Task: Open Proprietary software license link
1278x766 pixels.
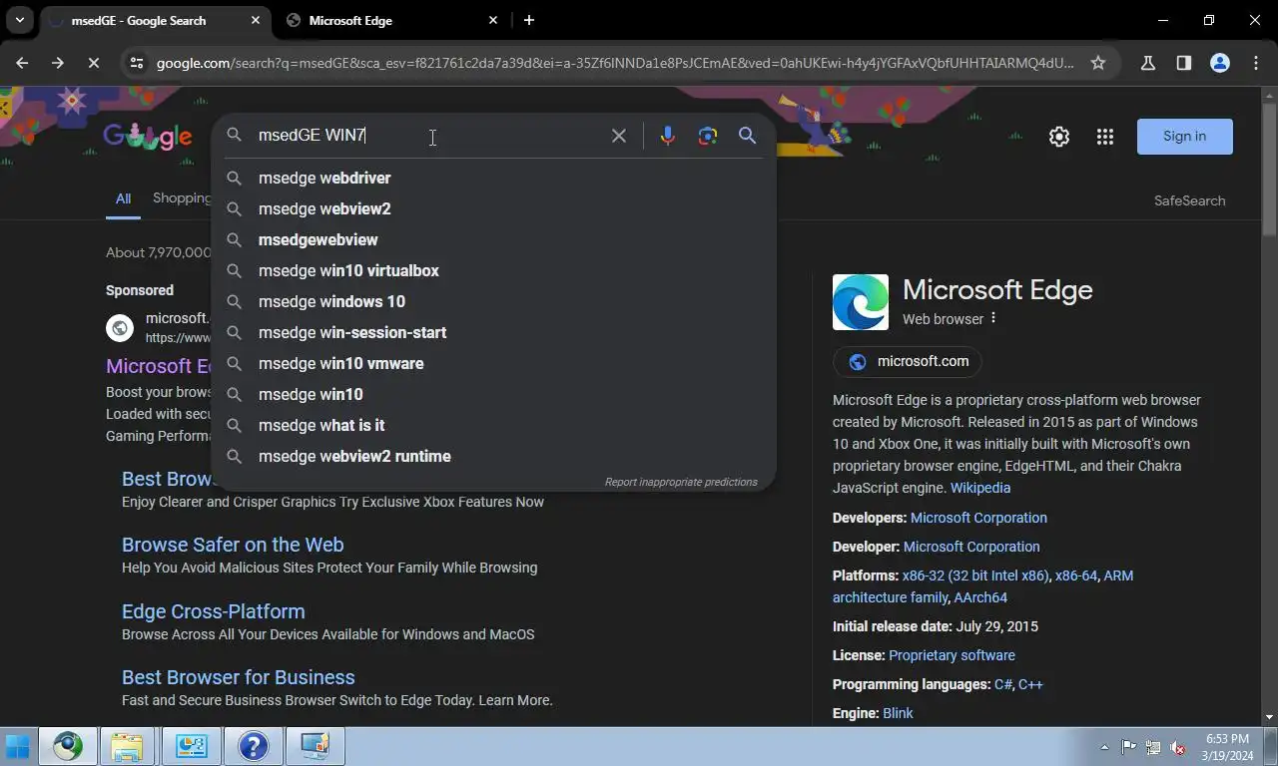Action: (x=952, y=655)
